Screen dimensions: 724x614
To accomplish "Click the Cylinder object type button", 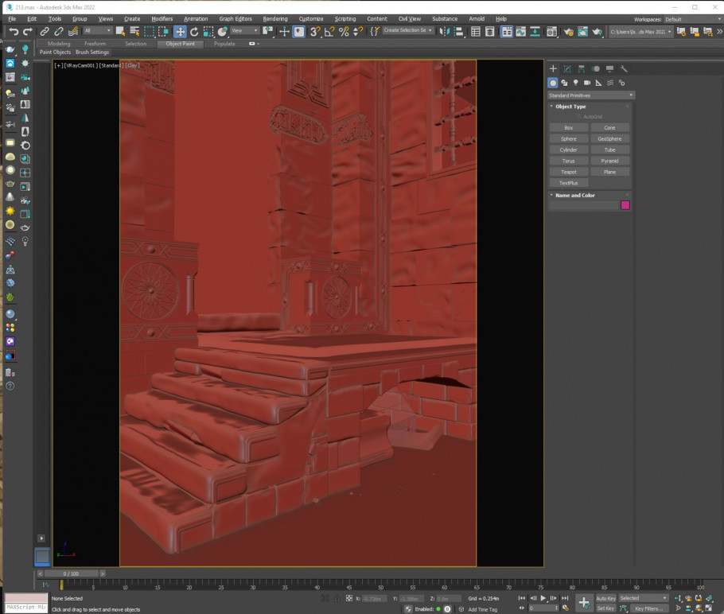I will pyautogui.click(x=569, y=150).
